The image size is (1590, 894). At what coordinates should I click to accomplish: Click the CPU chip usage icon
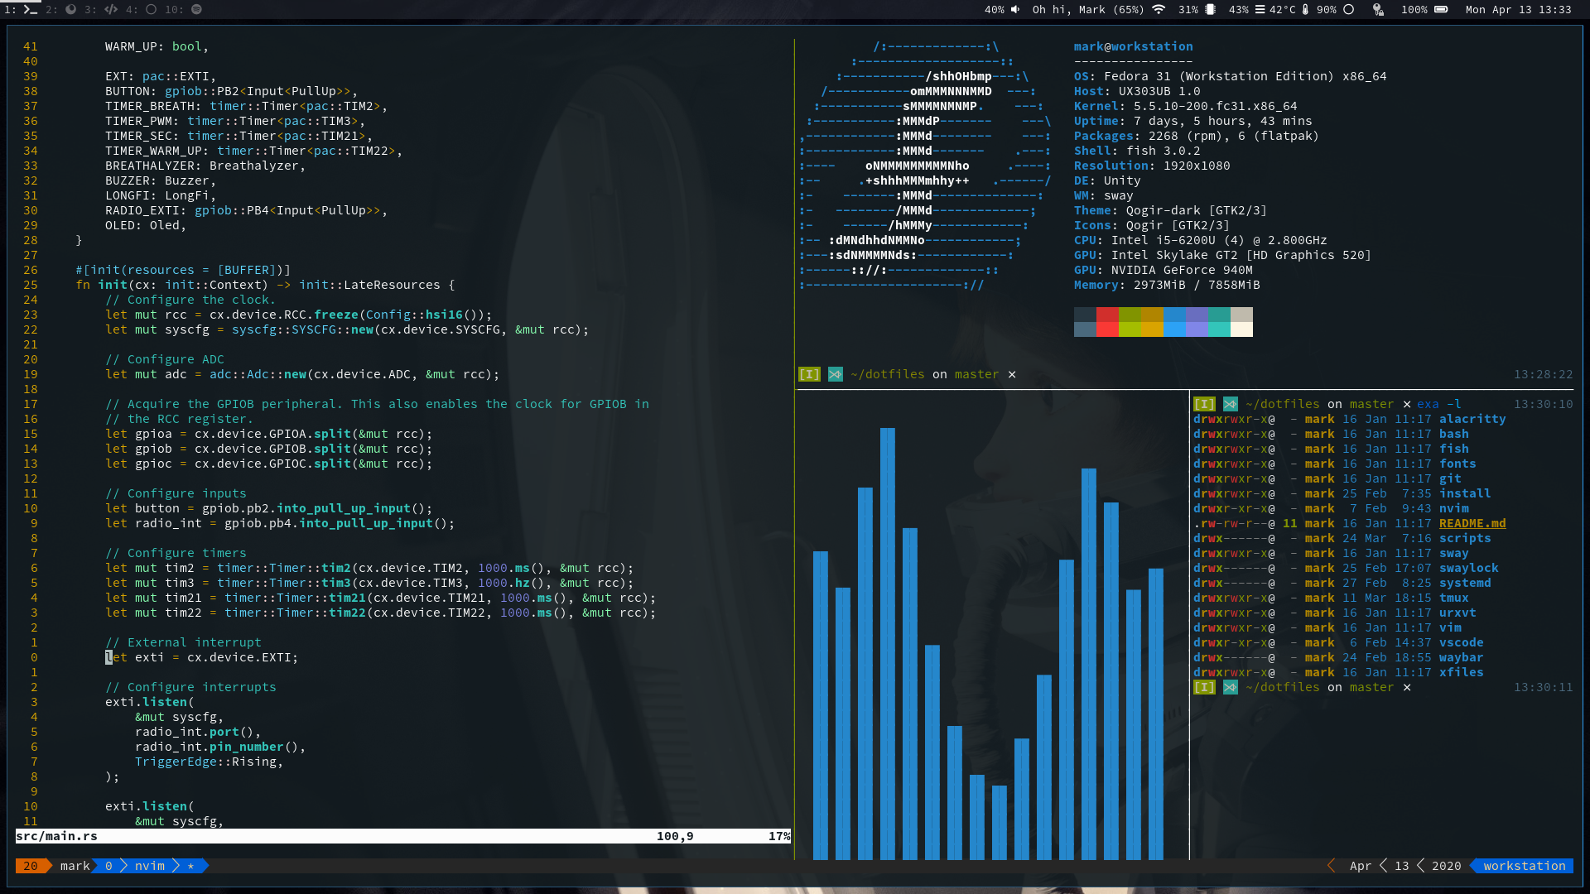[1210, 10]
